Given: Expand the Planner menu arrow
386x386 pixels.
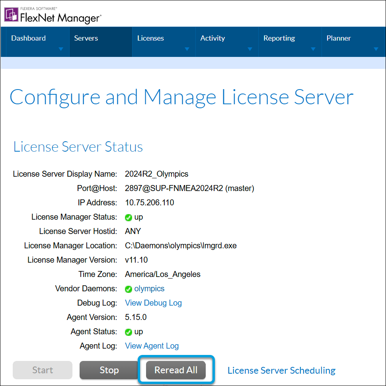Looking at the screenshot, I should pos(376,49).
